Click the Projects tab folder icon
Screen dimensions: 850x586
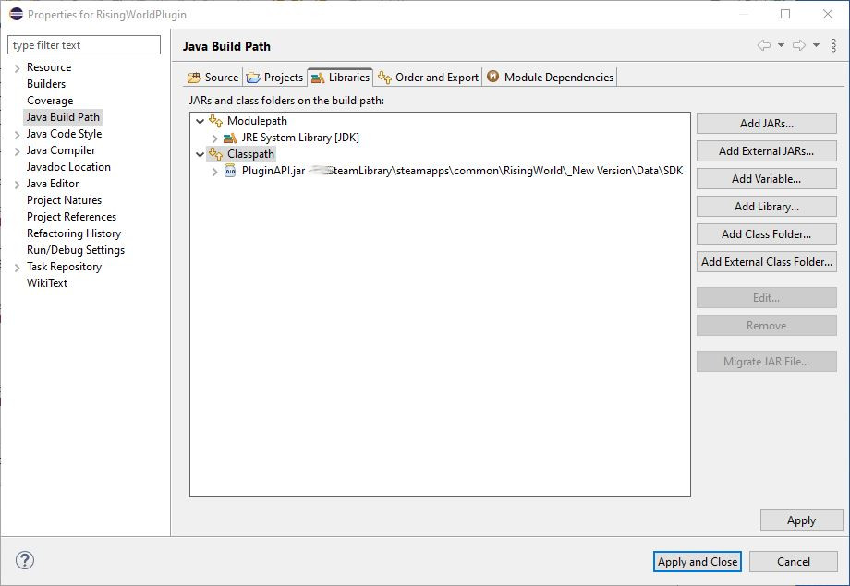click(253, 78)
